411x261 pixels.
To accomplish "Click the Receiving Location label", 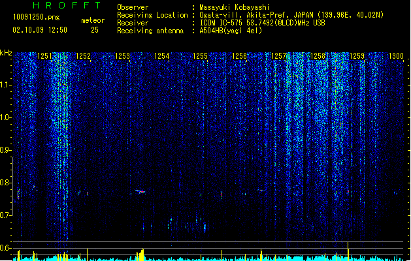I will pyautogui.click(x=152, y=15).
